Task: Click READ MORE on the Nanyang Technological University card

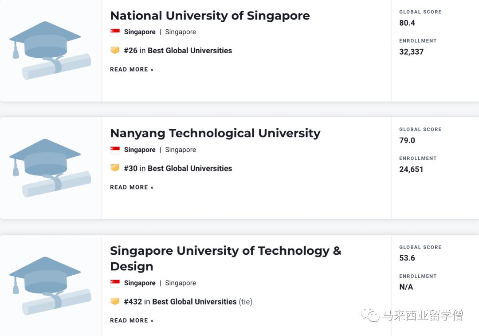Action: coord(131,187)
